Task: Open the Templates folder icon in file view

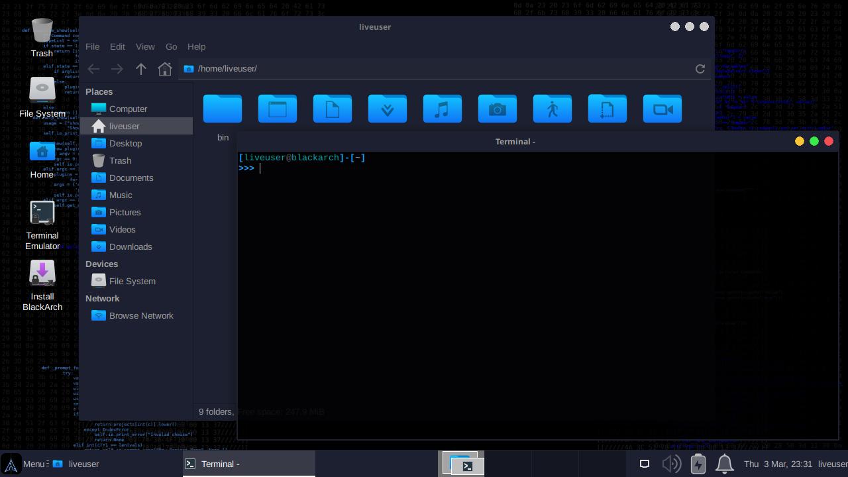Action: (608, 109)
